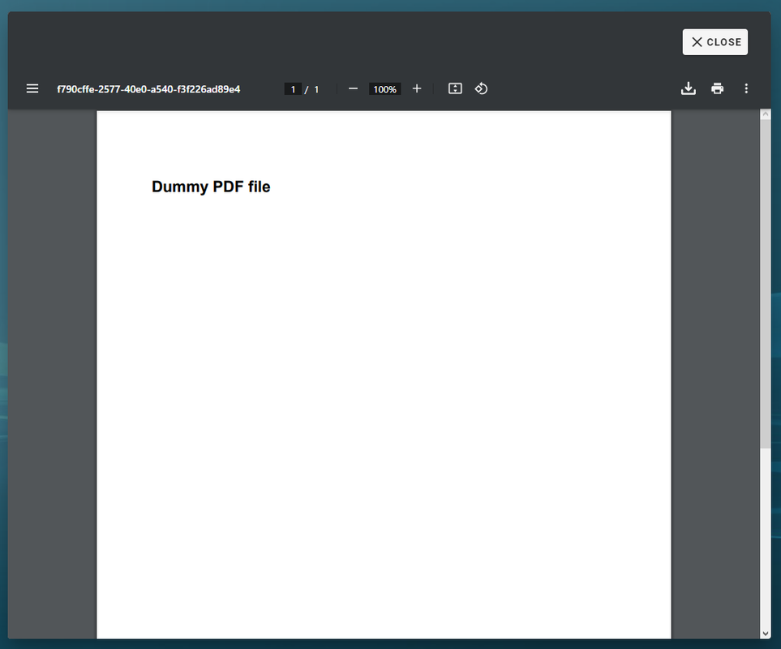Open the more actions three-dot menu
The height and width of the screenshot is (649, 781).
[746, 88]
